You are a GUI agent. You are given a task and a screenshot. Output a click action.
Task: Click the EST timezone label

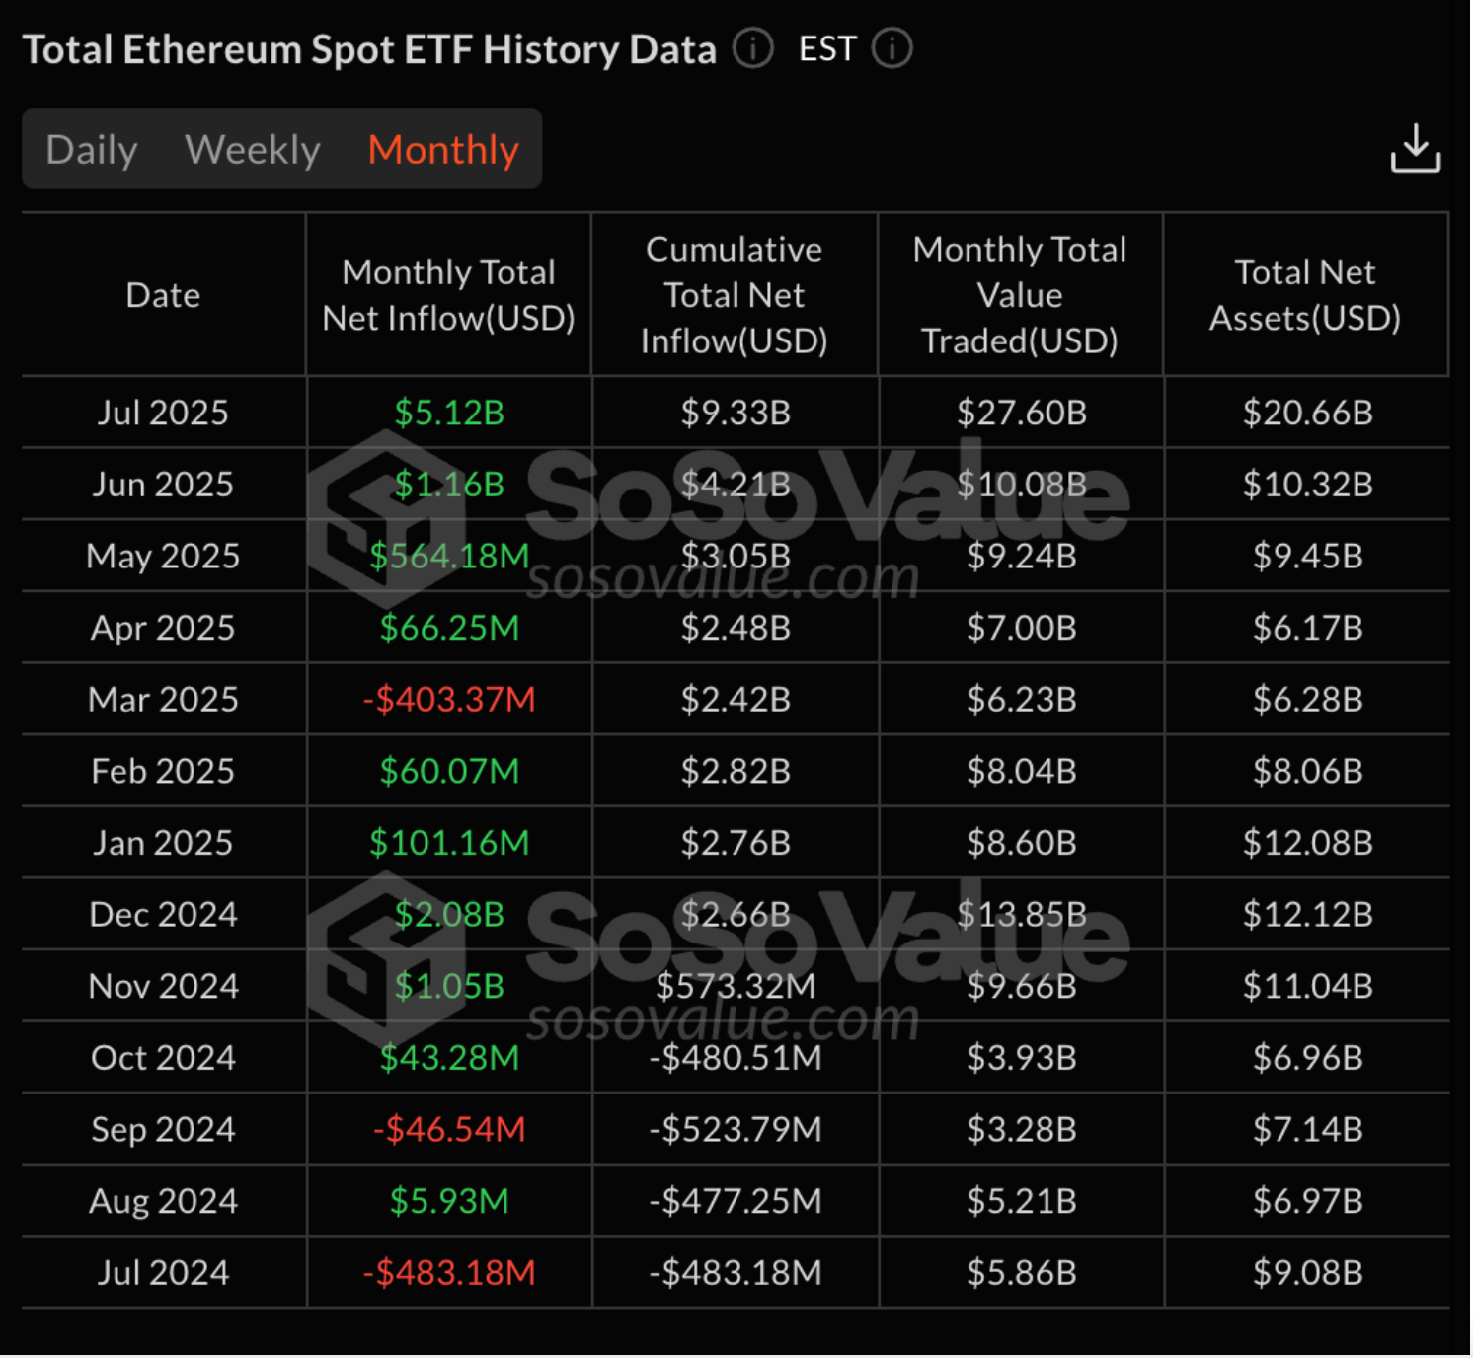tap(827, 49)
